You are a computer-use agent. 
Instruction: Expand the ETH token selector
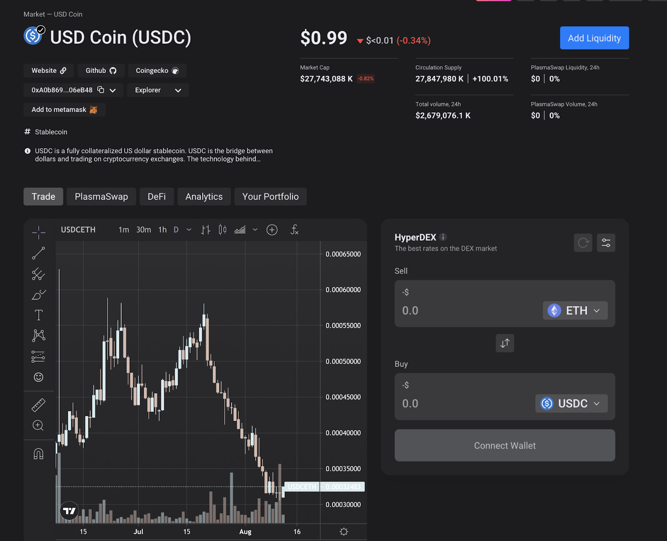[575, 310]
